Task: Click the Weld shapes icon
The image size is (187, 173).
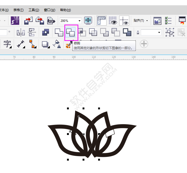Action: 59,32
